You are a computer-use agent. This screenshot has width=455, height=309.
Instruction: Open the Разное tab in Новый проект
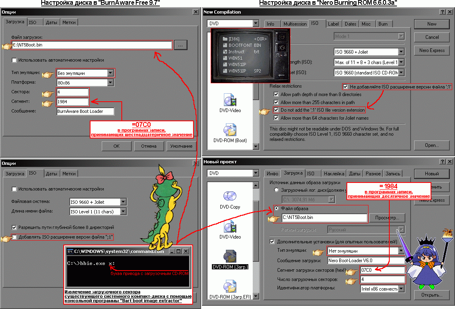(373, 174)
